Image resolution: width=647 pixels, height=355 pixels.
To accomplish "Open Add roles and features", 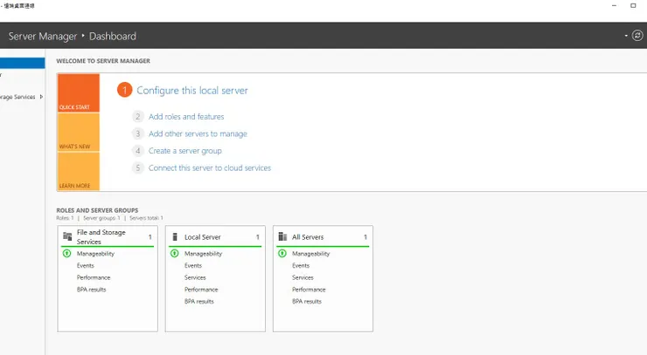I will [186, 117].
